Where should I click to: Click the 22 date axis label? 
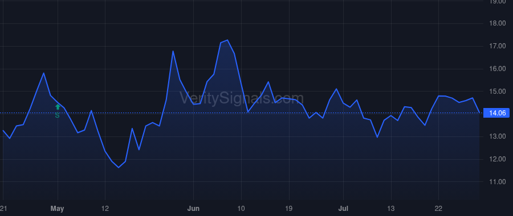pos(438,209)
